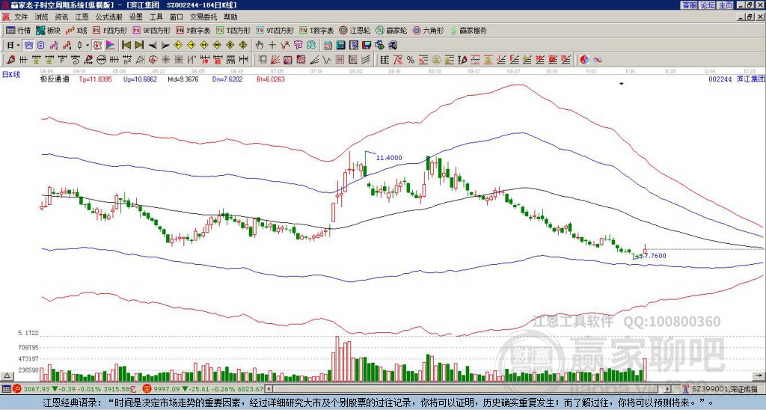Click the yin-yang icon in toolbar

[584, 60]
